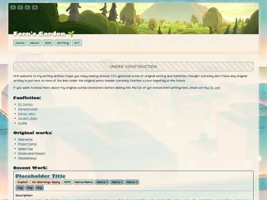Image resolution: width=267 pixels, height=200 pixels.
Task: Toggle dark mode with the moon icon
Action: pyautogui.click(x=27, y=7)
